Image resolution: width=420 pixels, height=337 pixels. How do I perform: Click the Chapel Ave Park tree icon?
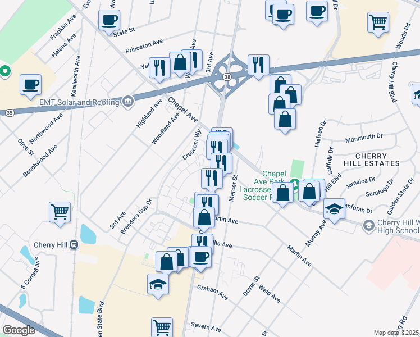pos(295,184)
